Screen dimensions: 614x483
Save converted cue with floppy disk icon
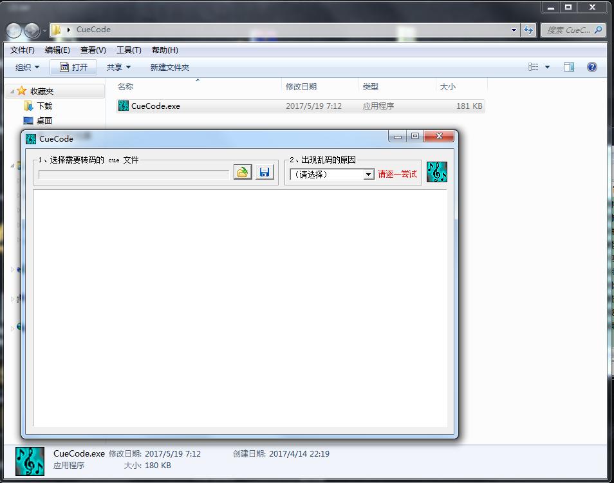[x=265, y=172]
